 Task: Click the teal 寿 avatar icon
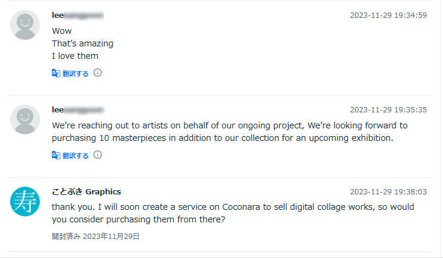point(25,202)
